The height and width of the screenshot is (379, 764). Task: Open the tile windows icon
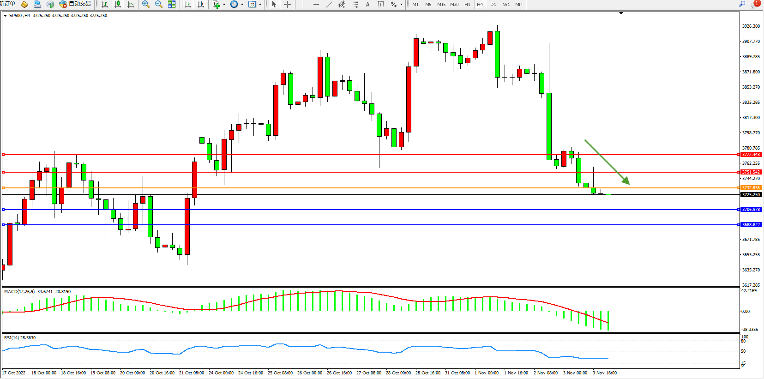coord(172,4)
